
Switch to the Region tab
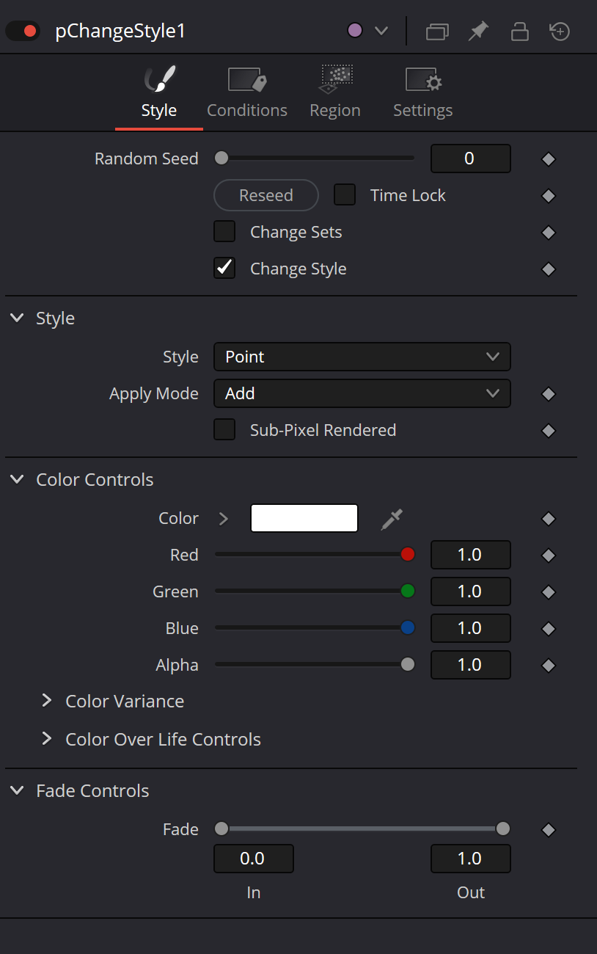[x=335, y=93]
